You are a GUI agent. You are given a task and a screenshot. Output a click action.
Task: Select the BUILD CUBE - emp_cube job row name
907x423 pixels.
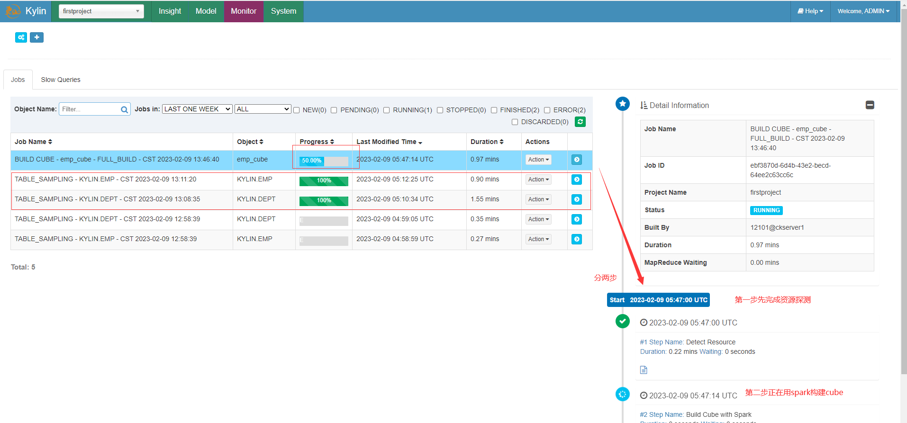click(117, 159)
